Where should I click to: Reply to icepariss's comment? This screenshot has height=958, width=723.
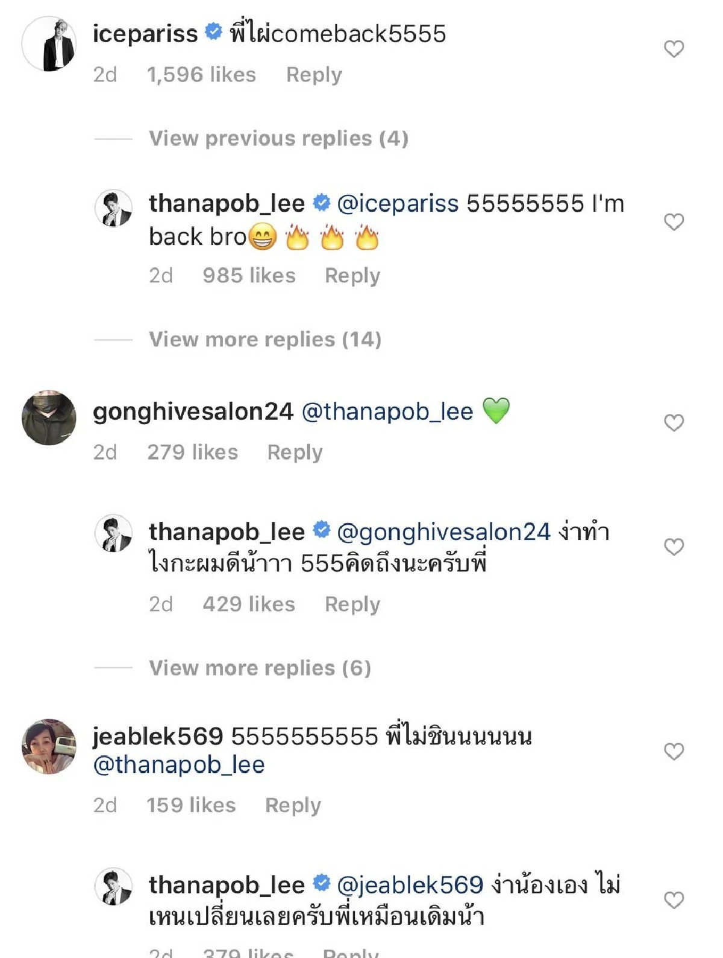(313, 74)
